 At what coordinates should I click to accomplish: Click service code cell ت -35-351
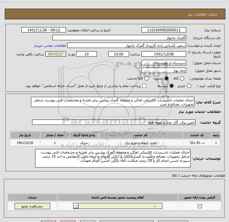[x=197, y=143]
